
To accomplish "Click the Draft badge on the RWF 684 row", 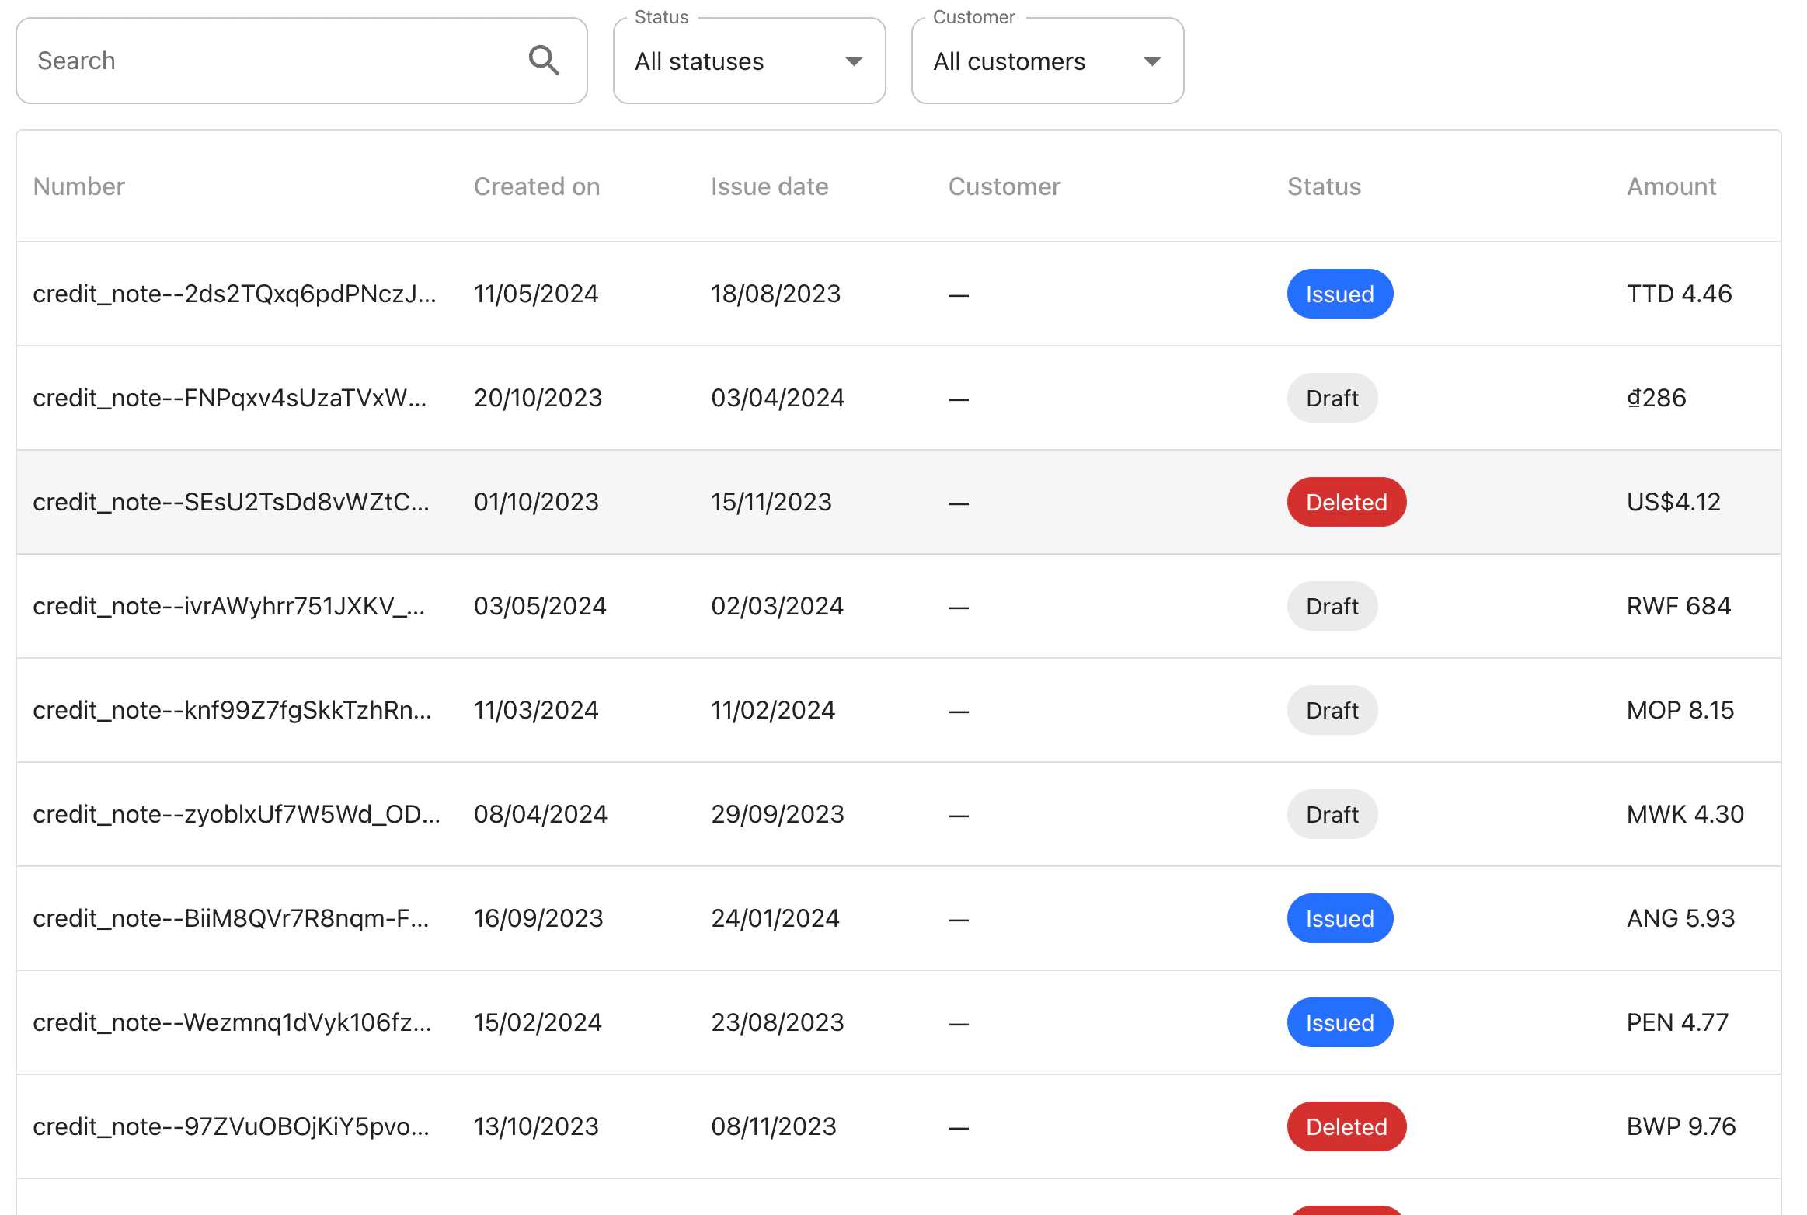I will [x=1332, y=606].
